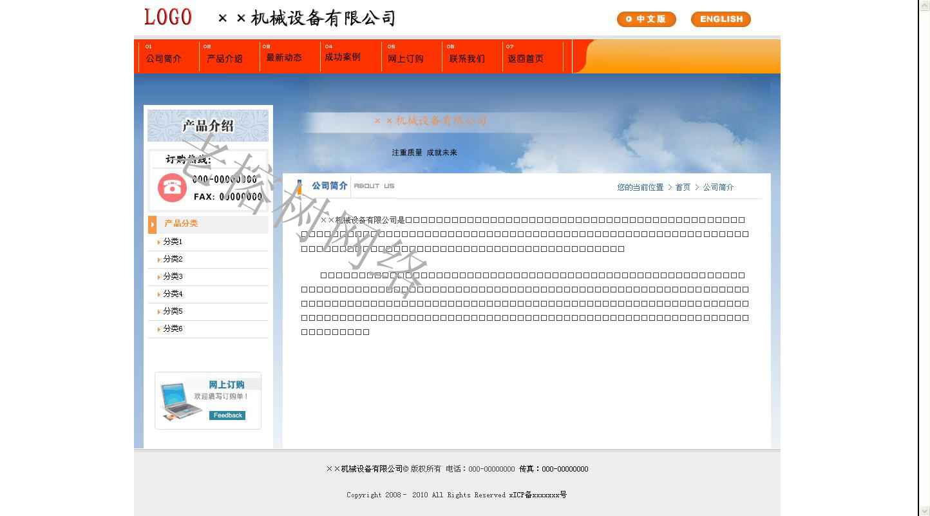Image resolution: width=930 pixels, height=516 pixels.
Task: Open 网上订购 nav item
Action: tap(406, 59)
